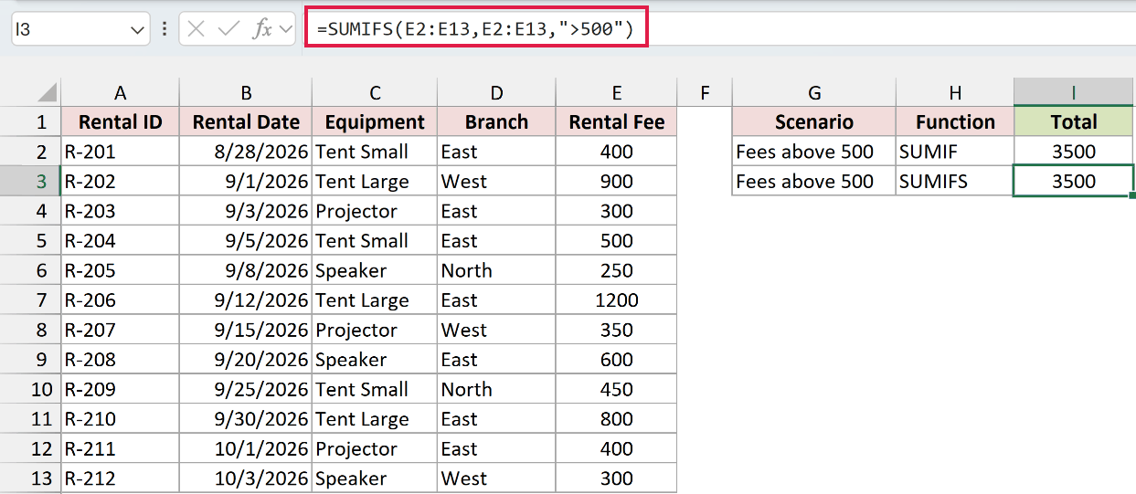The image size is (1136, 494).
Task: Select the rental fee cell 900
Action: tap(617, 181)
